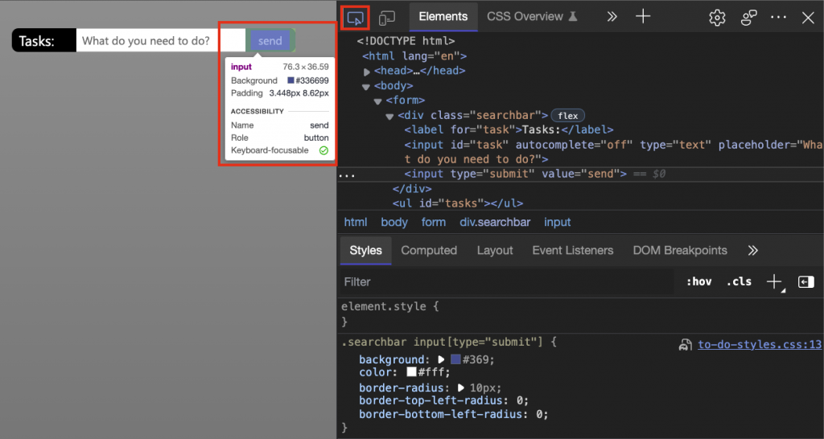The image size is (824, 439).
Task: Open the Event Listeners tab
Action: pyautogui.click(x=572, y=251)
